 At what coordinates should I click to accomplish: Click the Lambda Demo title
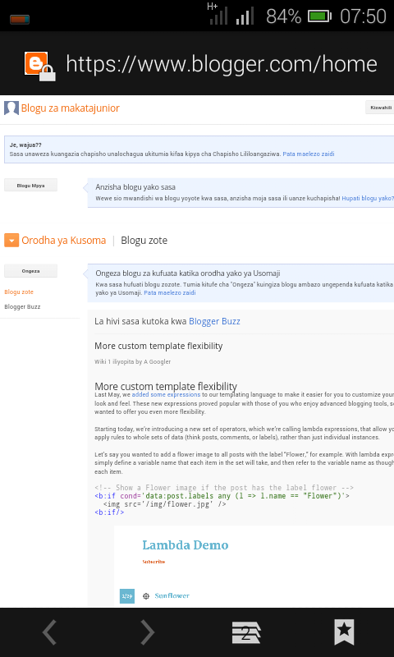point(185,545)
